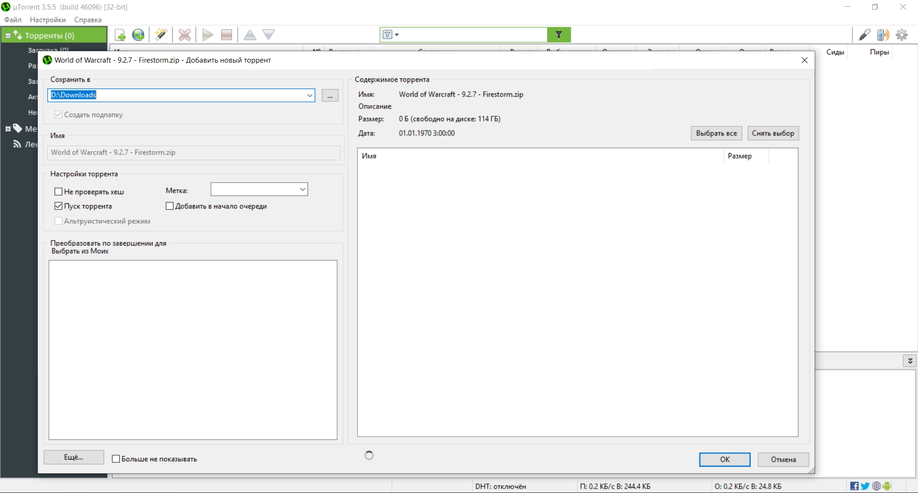Check 'Больше не показывать' checkbox
Image resolution: width=918 pixels, height=493 pixels.
(116, 459)
